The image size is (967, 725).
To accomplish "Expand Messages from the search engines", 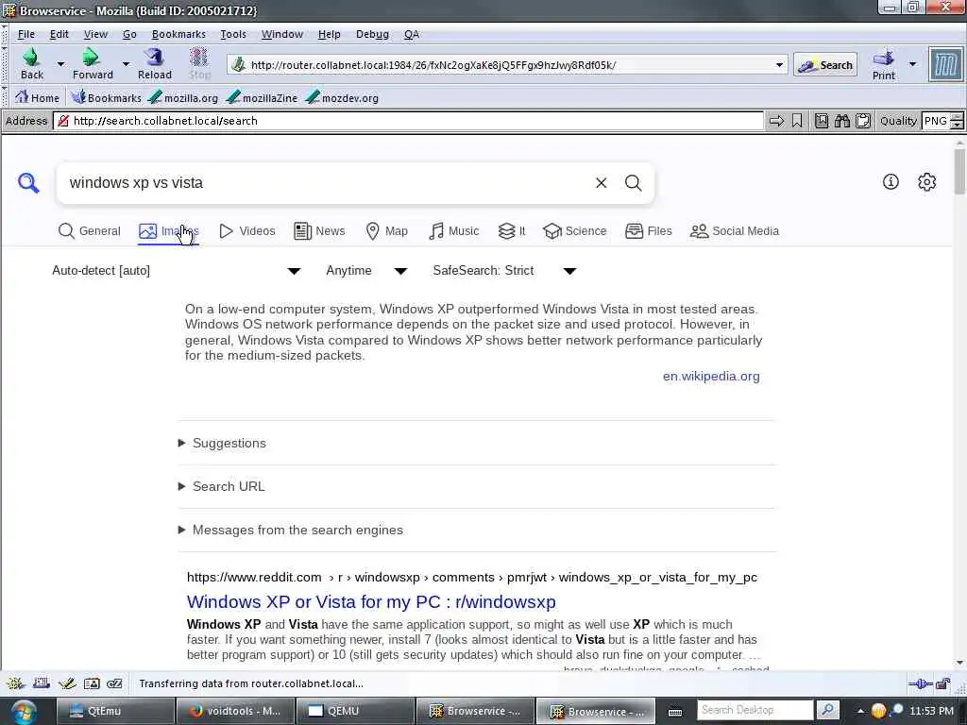I will click(291, 531).
